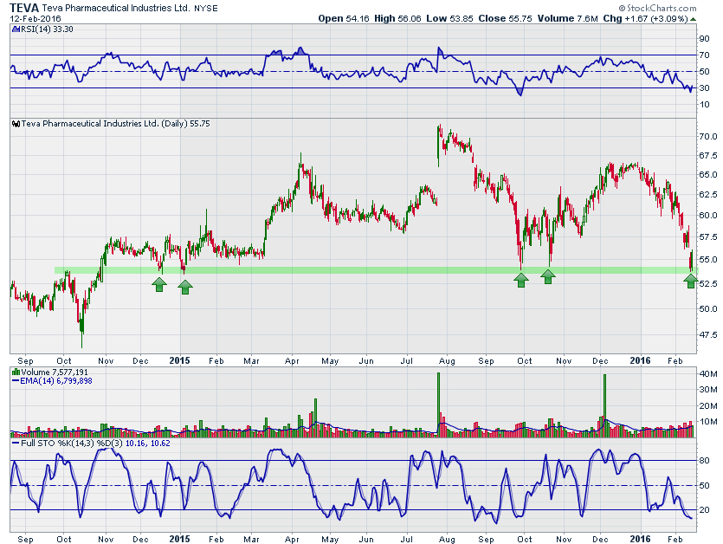Click the RSI area-chart legend icon

pyautogui.click(x=16, y=29)
